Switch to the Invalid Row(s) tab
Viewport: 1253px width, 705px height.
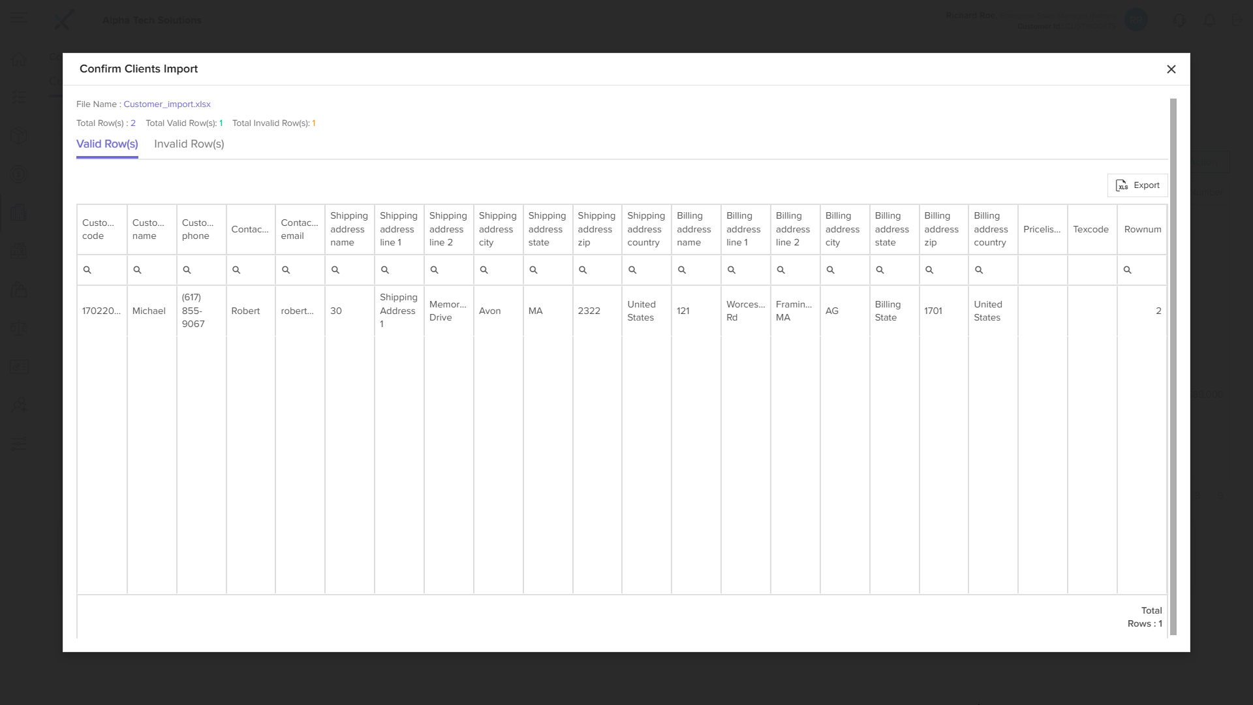click(x=189, y=144)
